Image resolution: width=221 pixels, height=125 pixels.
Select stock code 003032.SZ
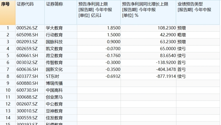[x=27, y=63]
